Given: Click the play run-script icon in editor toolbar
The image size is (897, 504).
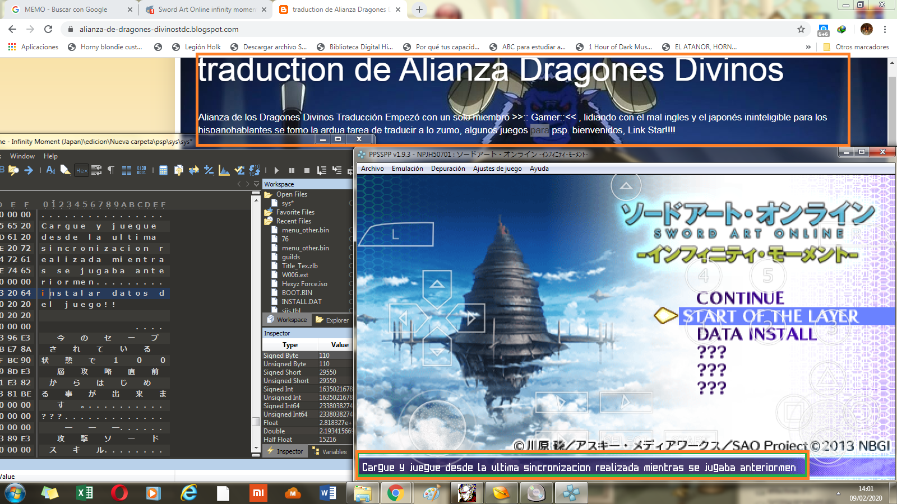Looking at the screenshot, I should [276, 170].
